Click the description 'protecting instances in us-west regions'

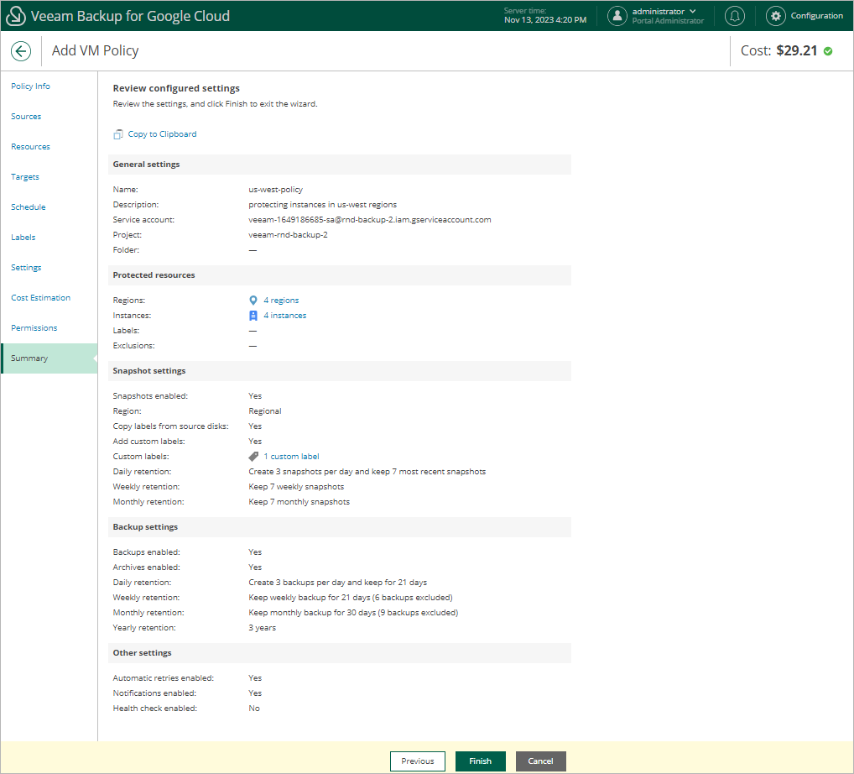[322, 205]
